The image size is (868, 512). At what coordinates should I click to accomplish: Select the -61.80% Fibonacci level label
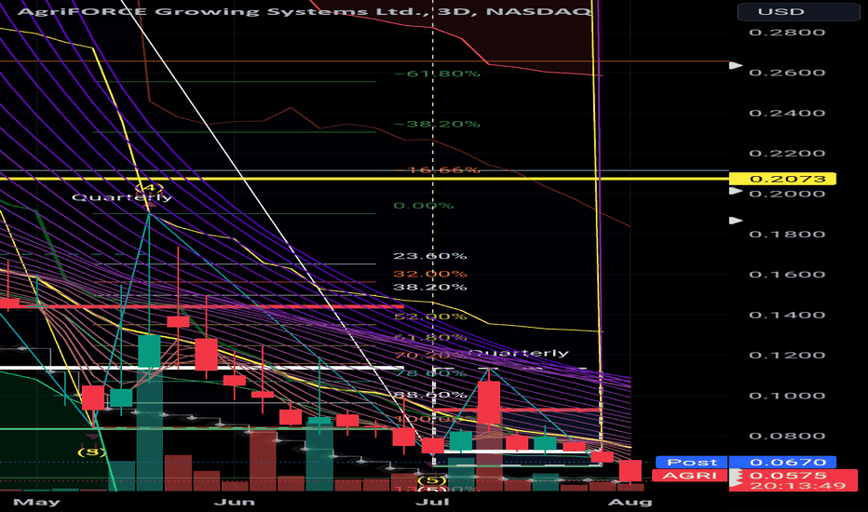point(437,74)
